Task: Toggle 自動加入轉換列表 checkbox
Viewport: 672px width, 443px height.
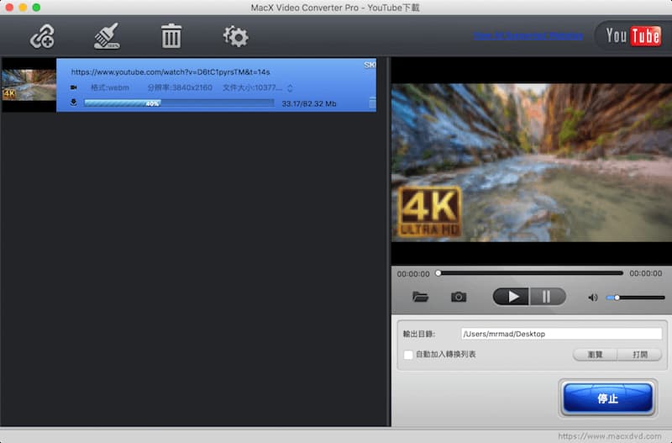Action: tap(408, 355)
